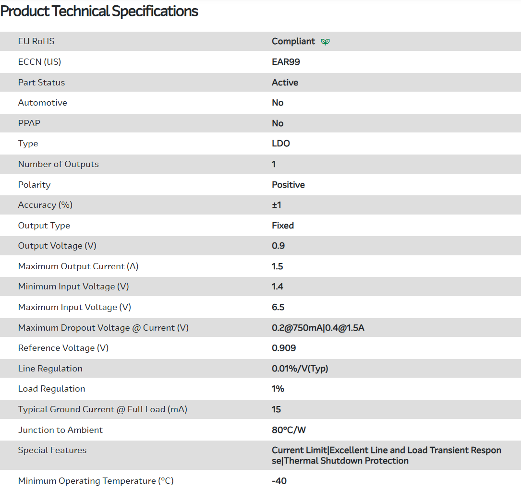This screenshot has width=521, height=490.
Task: Click the Junction to Ambient 80°C/W value
Action: [x=289, y=430]
